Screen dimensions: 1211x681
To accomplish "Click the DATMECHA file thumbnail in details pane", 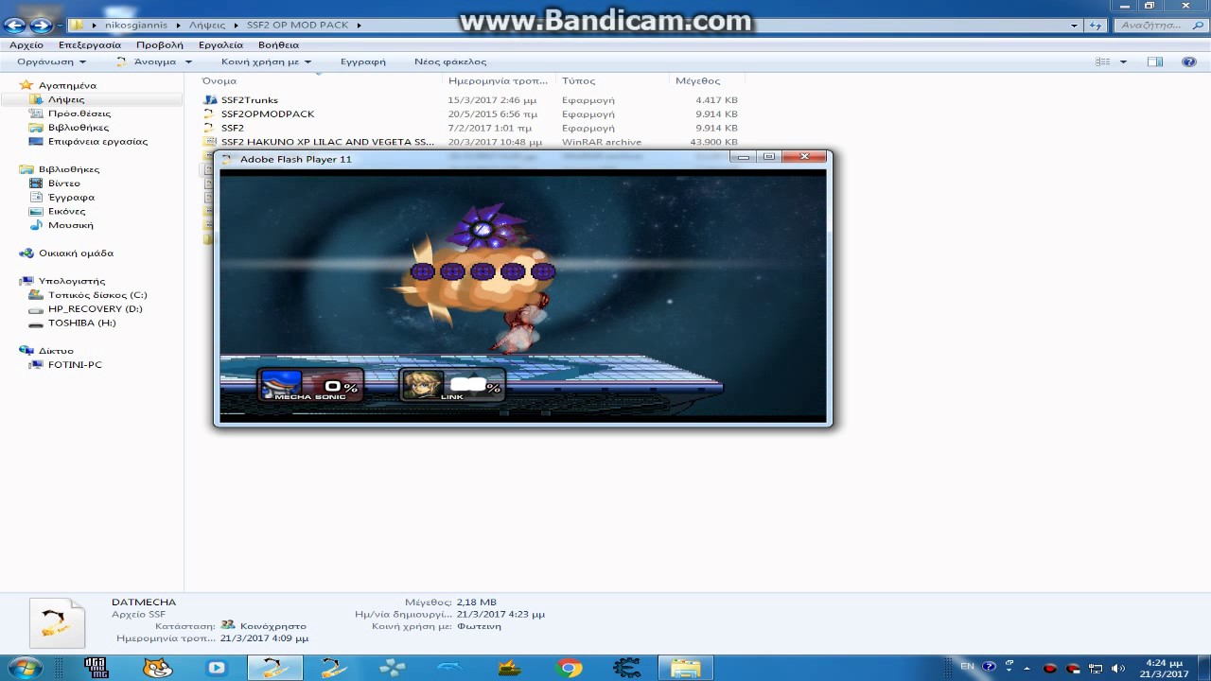I will 57,625.
